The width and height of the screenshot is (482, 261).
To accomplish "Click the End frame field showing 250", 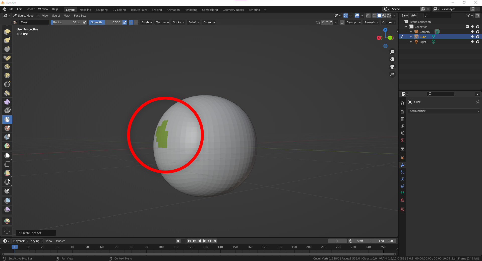I will pyautogui.click(x=386, y=241).
